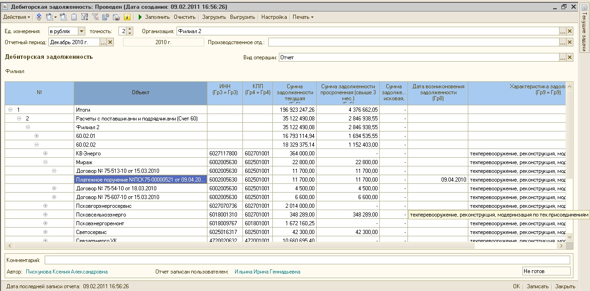Click the greyed filter-cancel toolbar icon
The image size is (590, 291).
pyautogui.click(x=95, y=17)
